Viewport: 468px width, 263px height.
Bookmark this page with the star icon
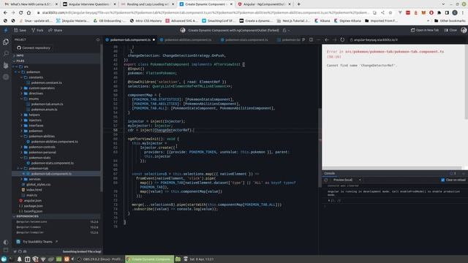(x=390, y=12)
